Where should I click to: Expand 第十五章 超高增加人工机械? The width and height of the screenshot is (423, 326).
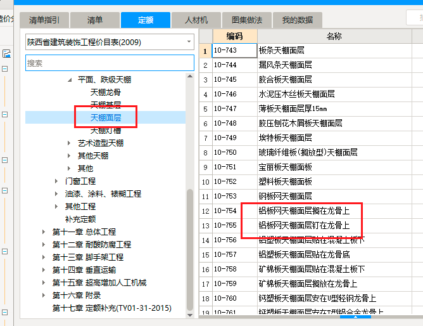pyautogui.click(x=44, y=282)
